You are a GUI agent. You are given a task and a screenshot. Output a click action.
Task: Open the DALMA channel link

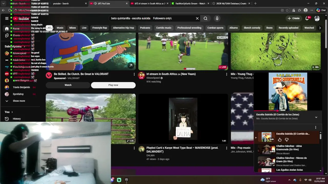coord(150,155)
